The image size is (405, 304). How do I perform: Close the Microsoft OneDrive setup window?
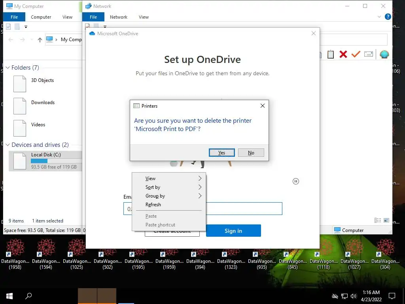(x=314, y=33)
